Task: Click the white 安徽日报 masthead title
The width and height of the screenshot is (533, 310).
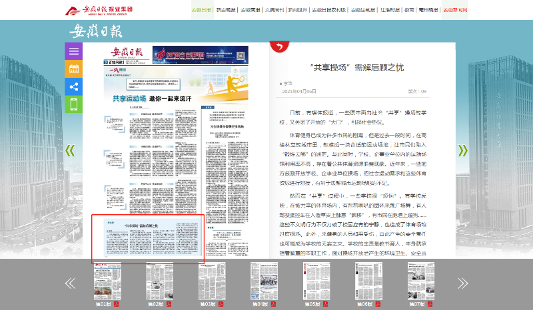Action: tap(96, 31)
